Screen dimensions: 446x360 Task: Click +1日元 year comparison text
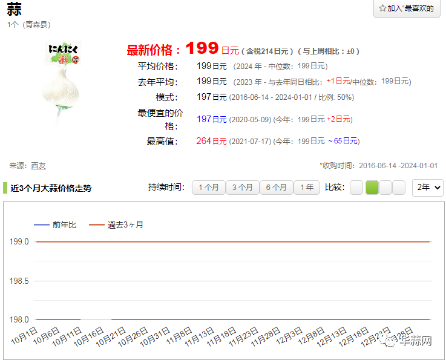(x=338, y=81)
